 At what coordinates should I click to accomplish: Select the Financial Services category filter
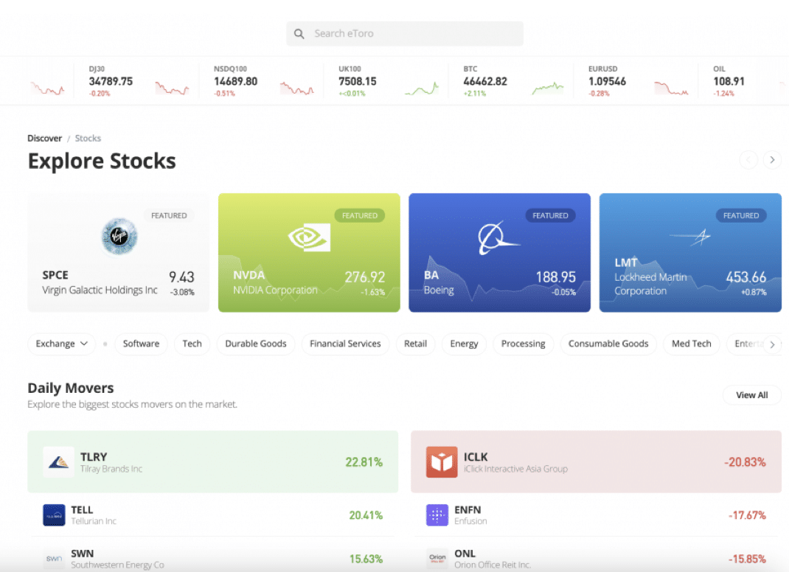coord(345,343)
